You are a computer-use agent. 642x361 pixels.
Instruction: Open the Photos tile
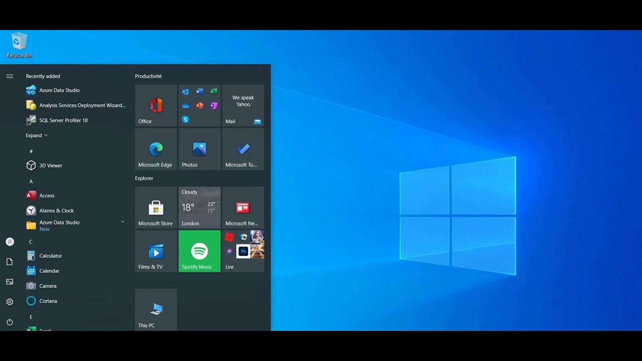200,149
